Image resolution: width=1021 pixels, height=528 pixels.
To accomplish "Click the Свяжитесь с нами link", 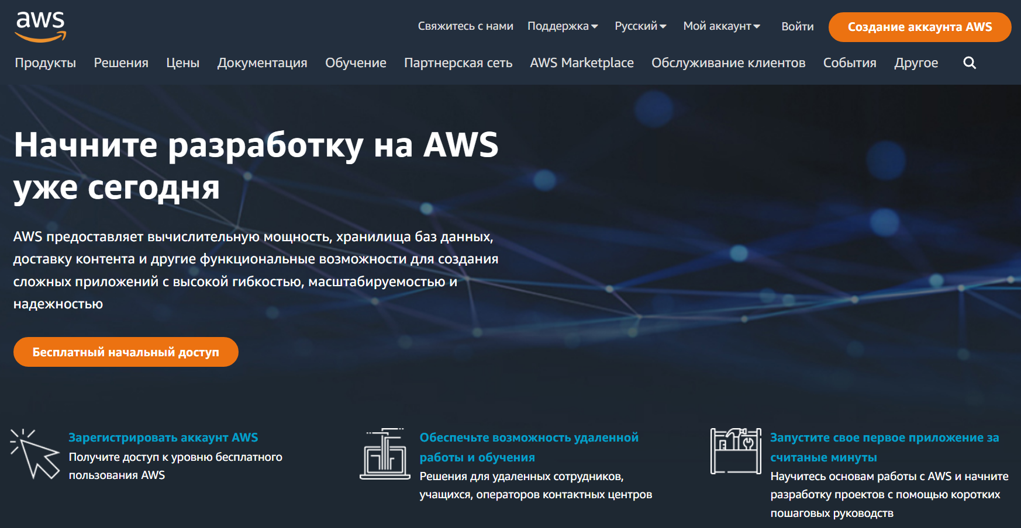I will [x=465, y=26].
